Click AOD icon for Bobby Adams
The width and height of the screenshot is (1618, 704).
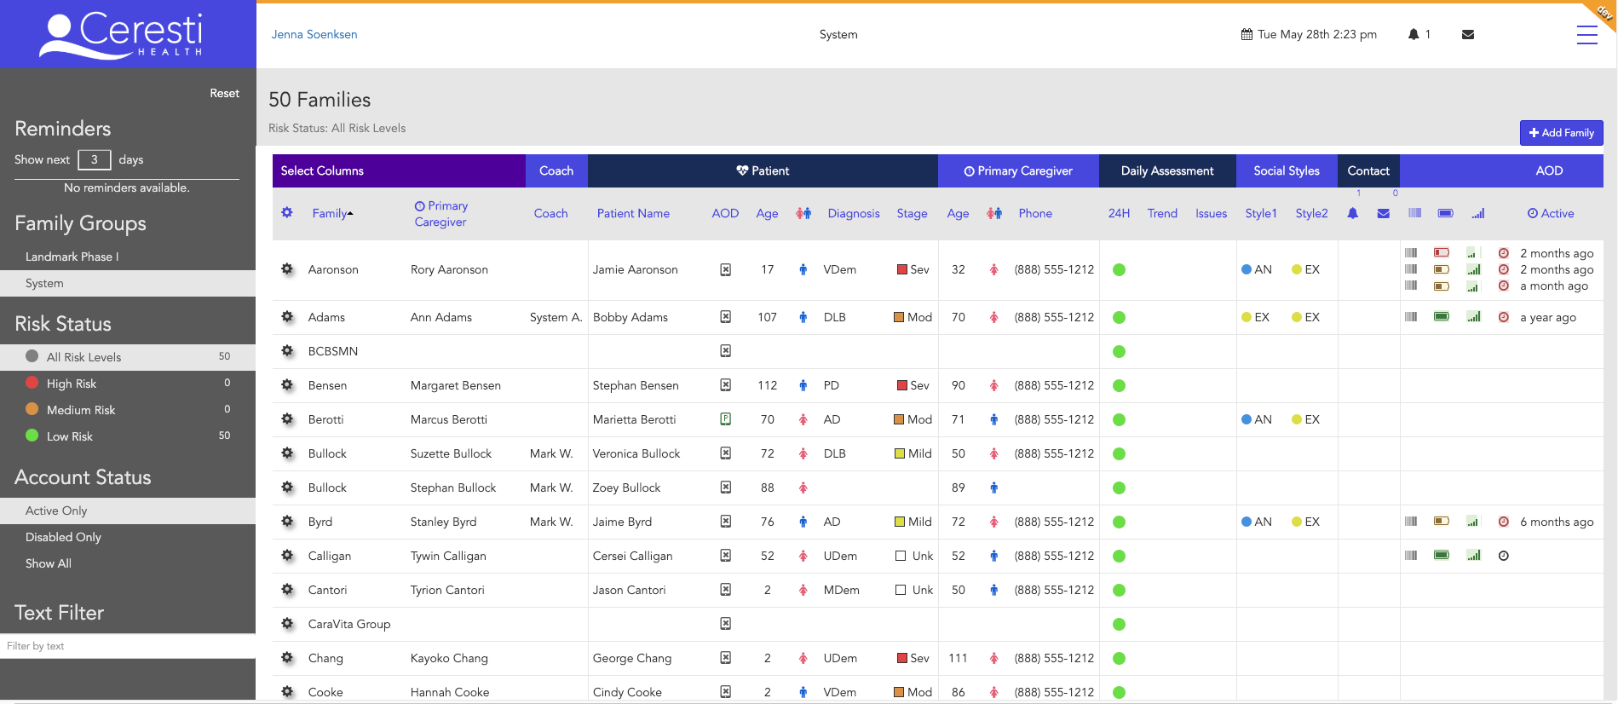coord(725,317)
